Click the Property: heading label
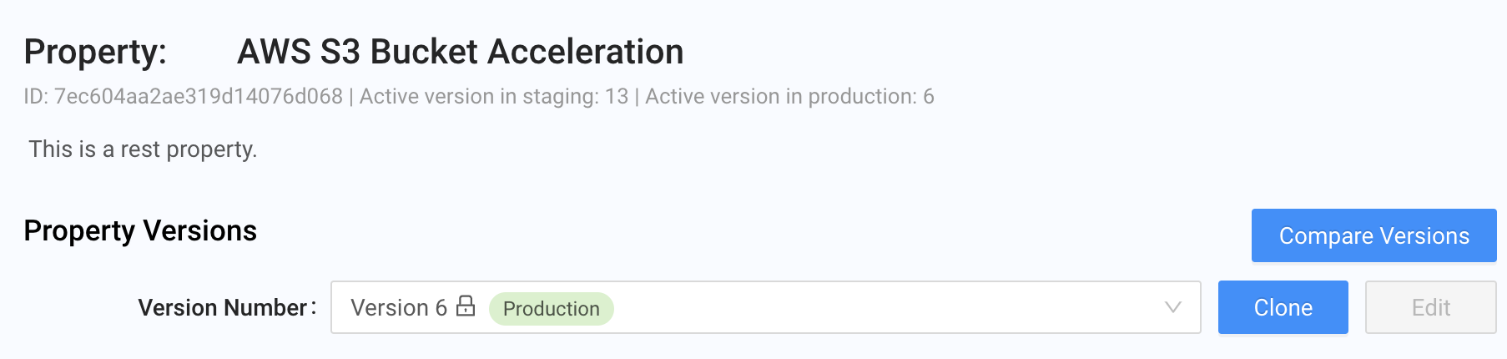 (95, 52)
